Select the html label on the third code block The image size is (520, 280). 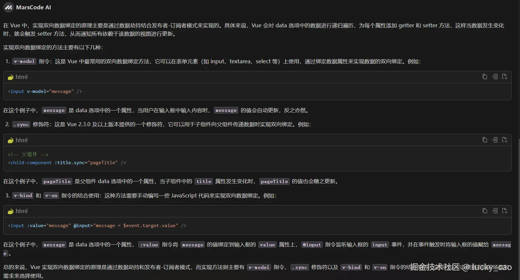[x=22, y=211]
